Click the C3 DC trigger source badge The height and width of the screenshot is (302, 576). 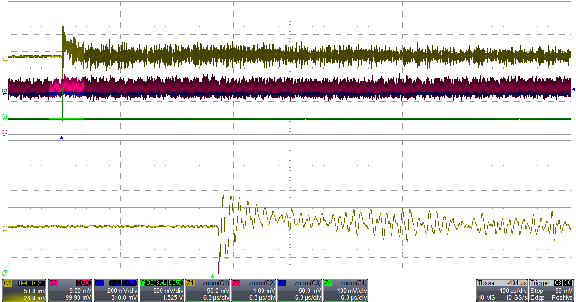564,284
